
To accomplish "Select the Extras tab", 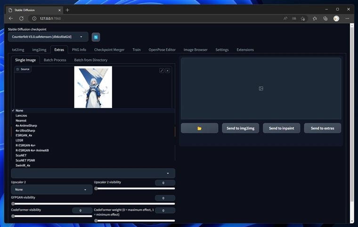I will tap(59, 49).
